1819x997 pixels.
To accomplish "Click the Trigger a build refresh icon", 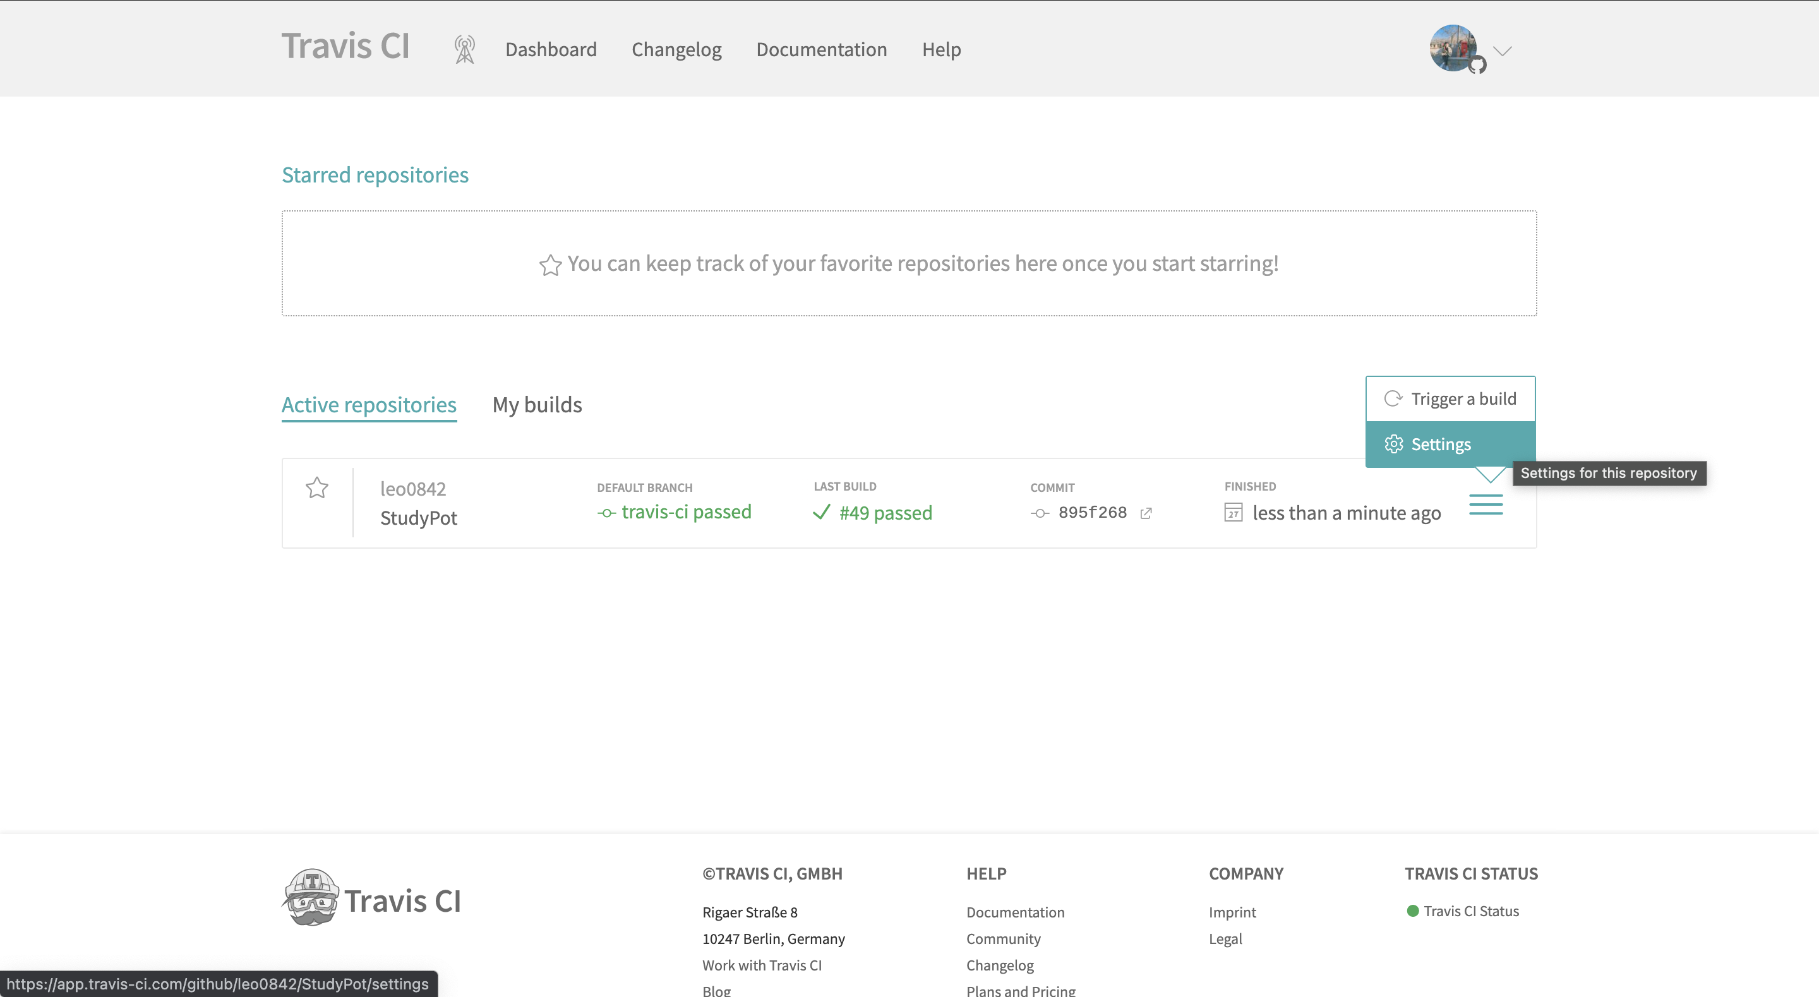I will click(1393, 399).
